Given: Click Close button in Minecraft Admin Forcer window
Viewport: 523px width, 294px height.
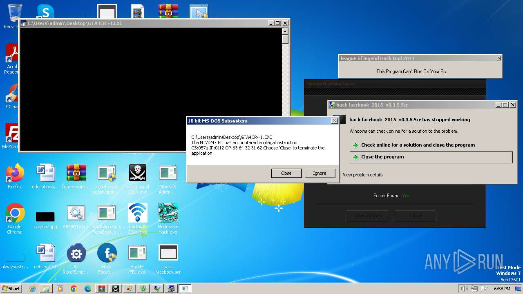Looking at the screenshot, I should 415,216.
